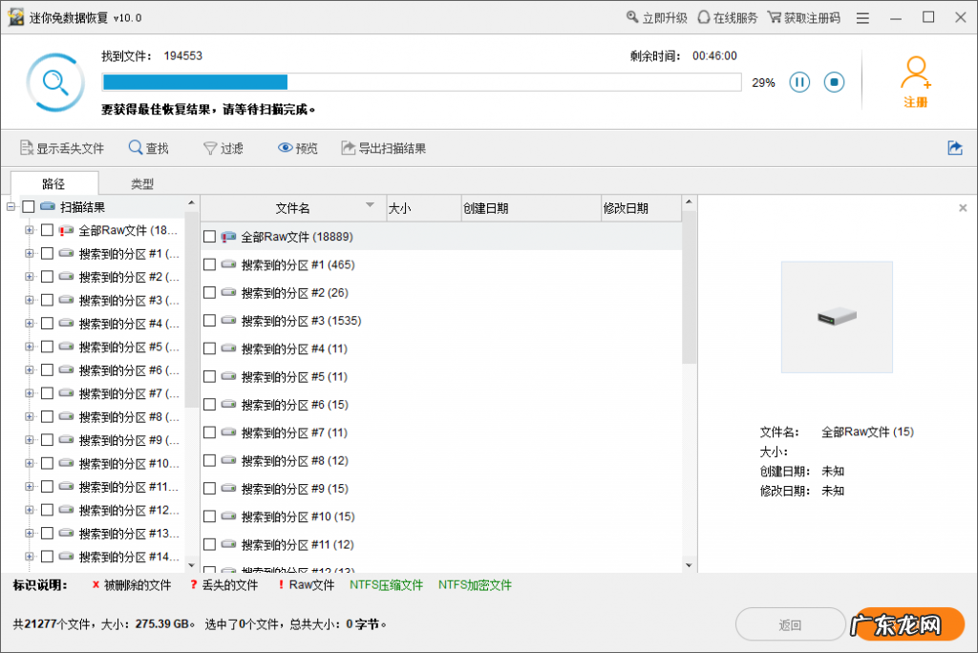Image resolution: width=978 pixels, height=653 pixels.
Task: Click 显示丢失文件 to show lost files
Action: (x=60, y=148)
